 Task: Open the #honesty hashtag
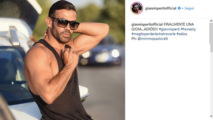click(188, 29)
